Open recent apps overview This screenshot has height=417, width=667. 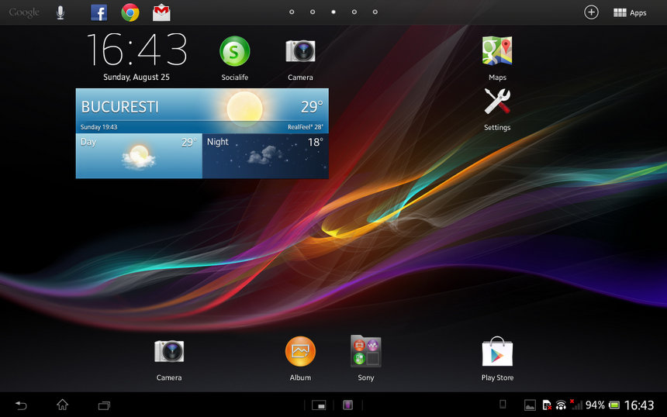click(104, 405)
